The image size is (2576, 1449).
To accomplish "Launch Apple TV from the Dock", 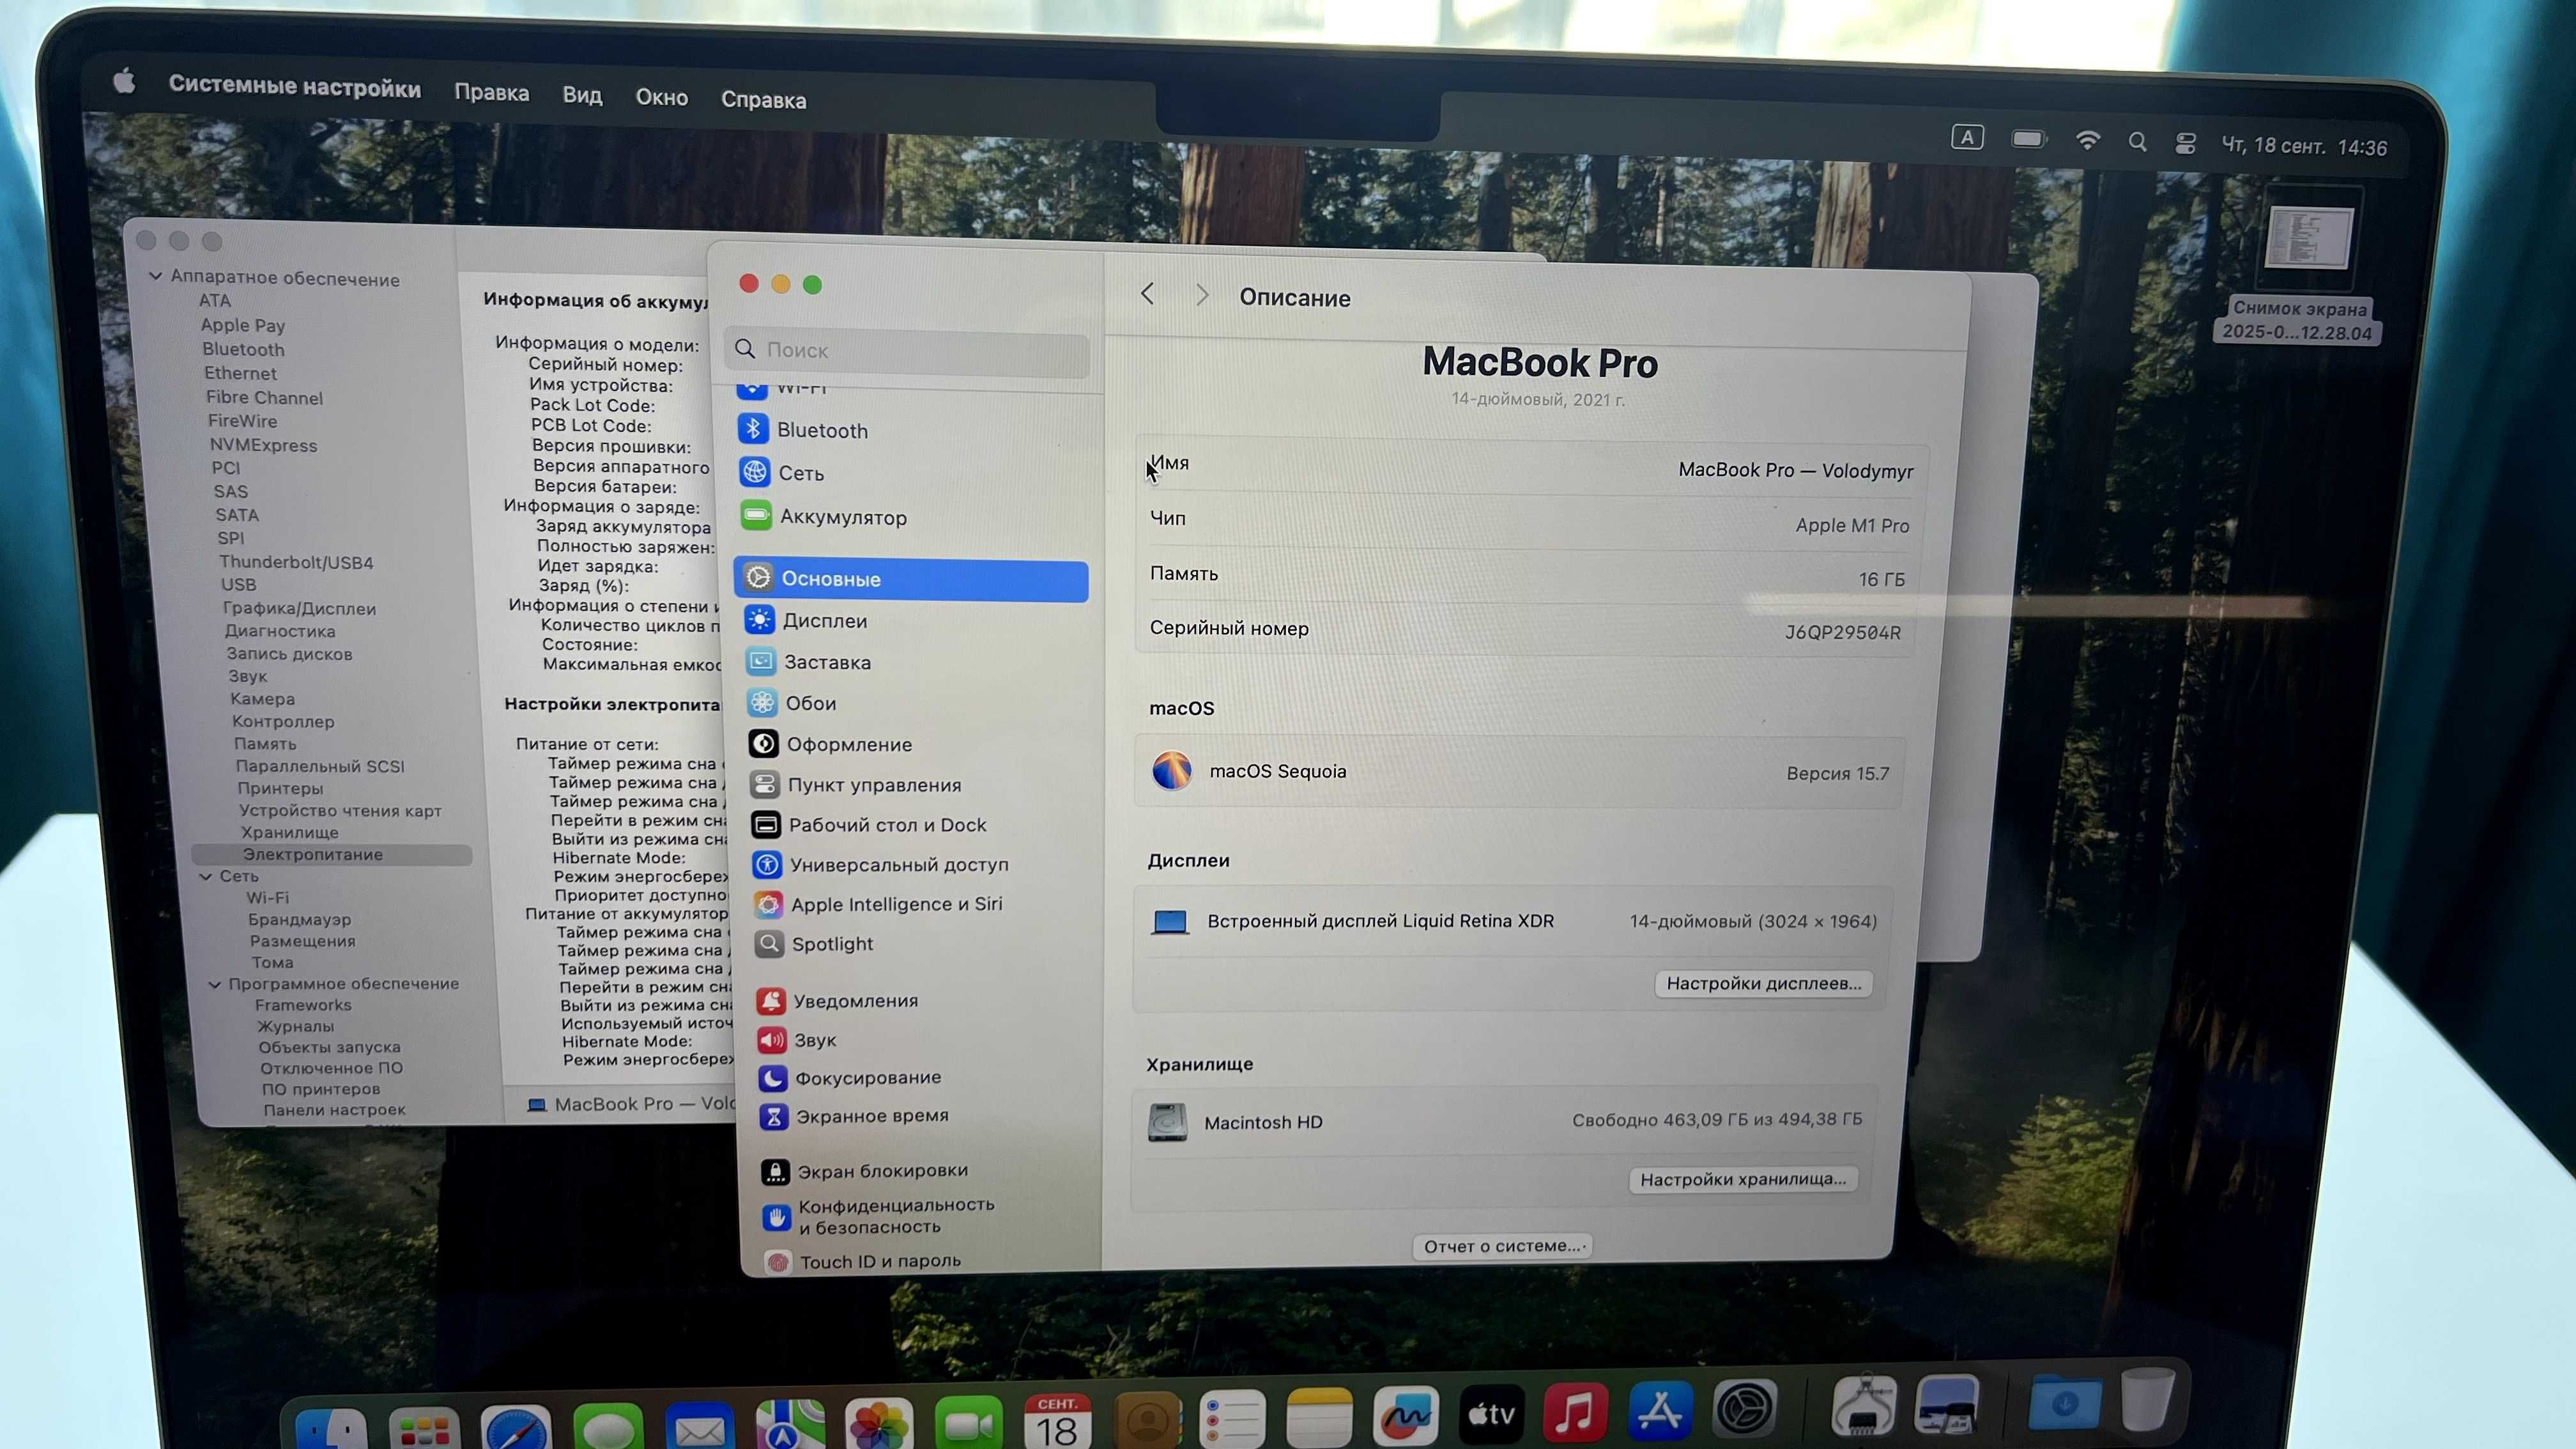I will (1490, 1414).
